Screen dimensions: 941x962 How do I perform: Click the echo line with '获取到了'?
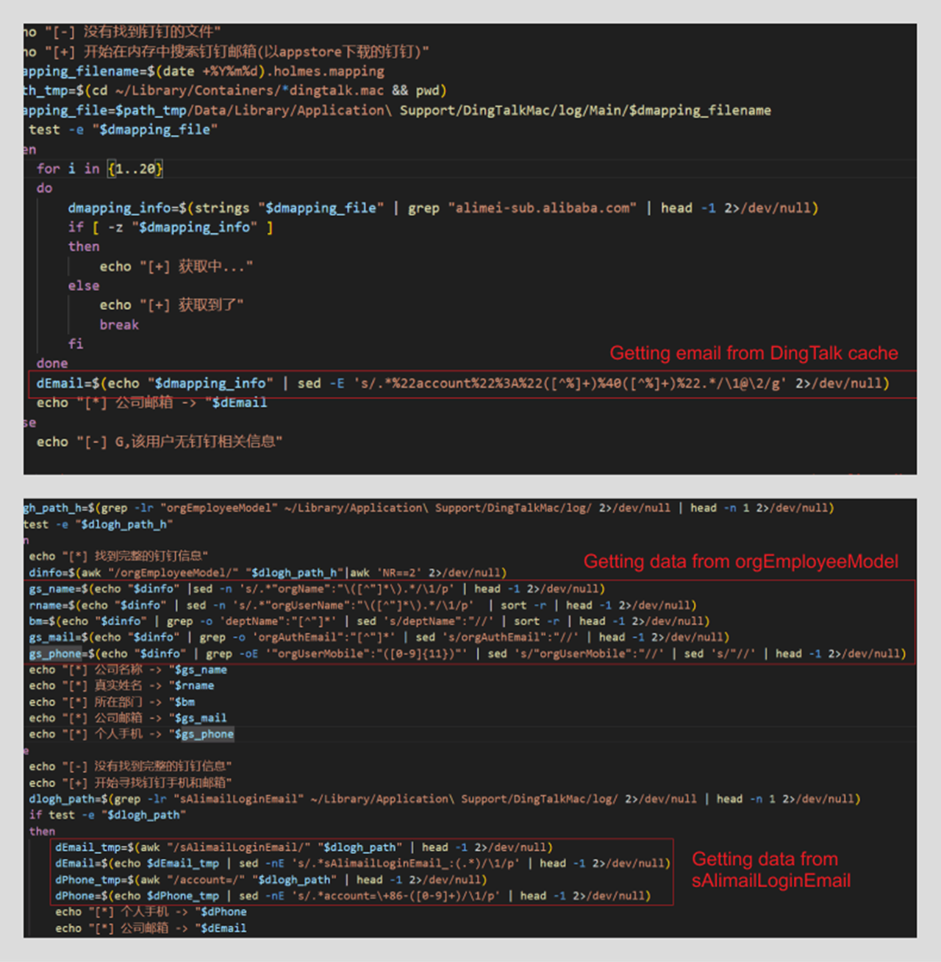pyautogui.click(x=171, y=305)
